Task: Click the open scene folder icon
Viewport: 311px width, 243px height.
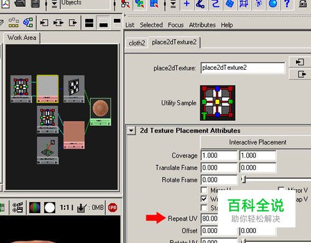Action: click(20, 3)
